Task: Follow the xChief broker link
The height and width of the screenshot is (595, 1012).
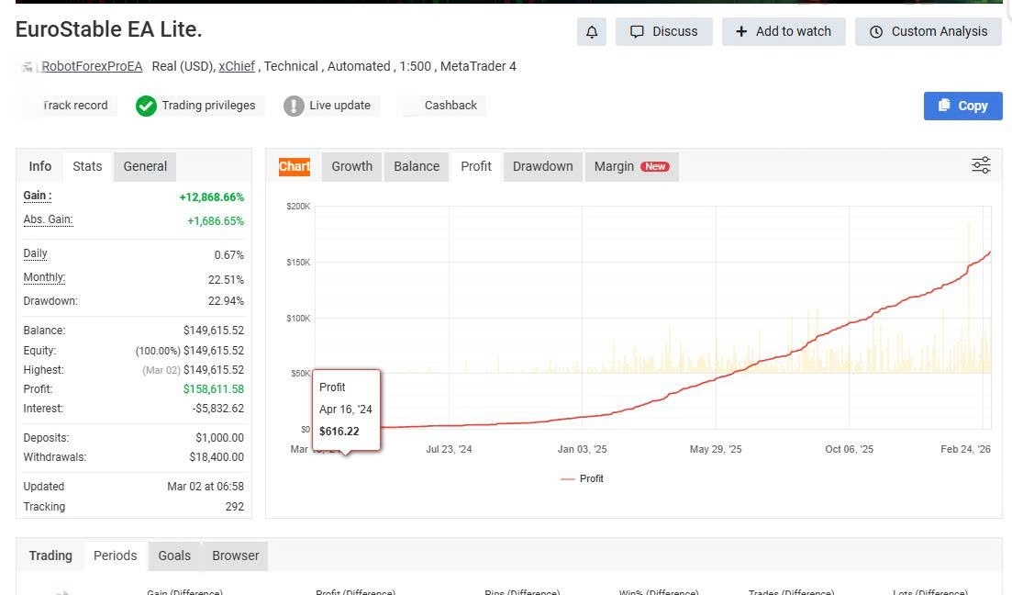Action: click(237, 66)
